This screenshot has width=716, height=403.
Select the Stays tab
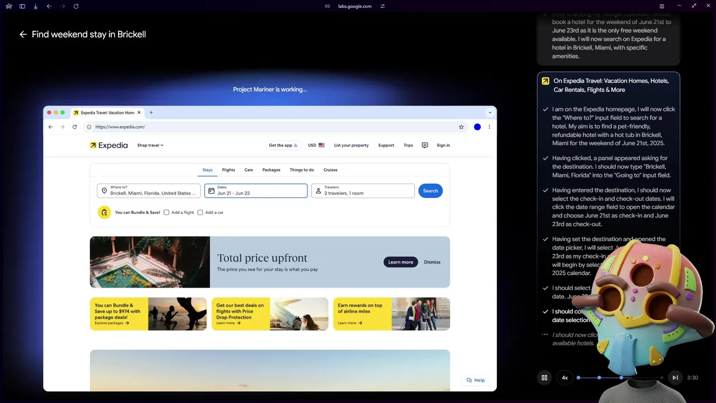(208, 170)
